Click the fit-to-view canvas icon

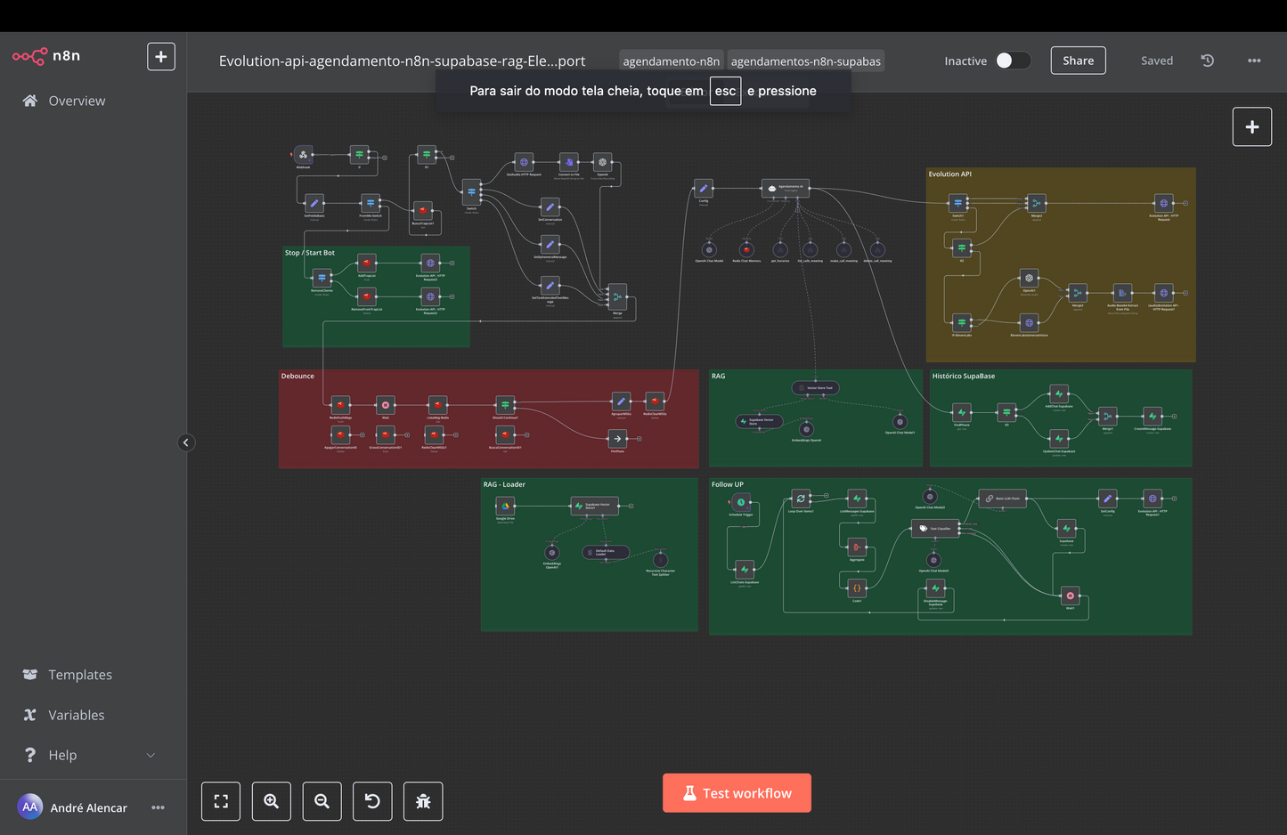click(x=221, y=801)
